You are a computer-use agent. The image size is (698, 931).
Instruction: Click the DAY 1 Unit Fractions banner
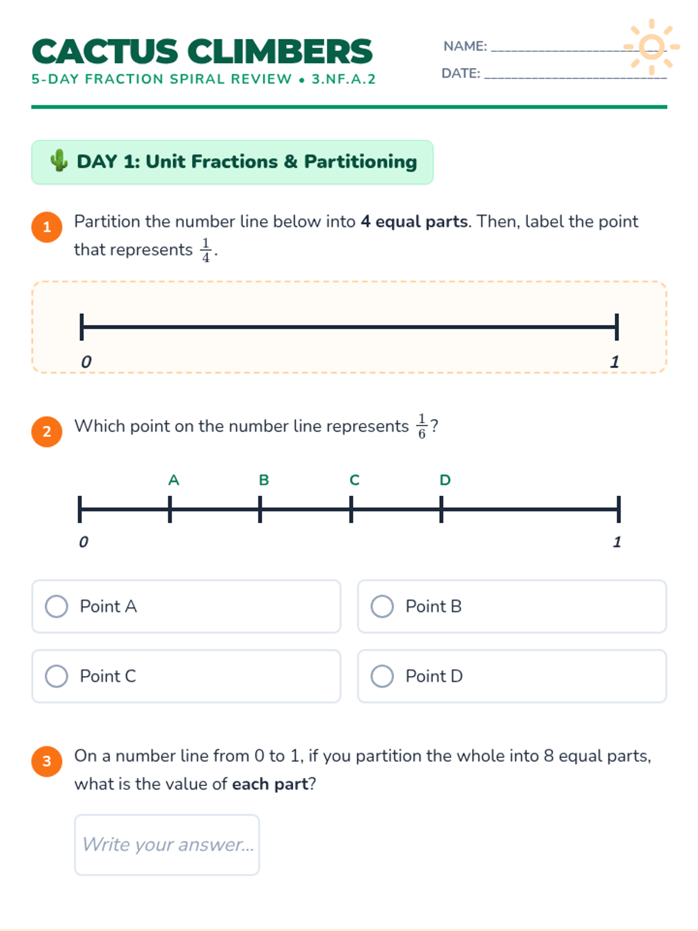point(233,162)
